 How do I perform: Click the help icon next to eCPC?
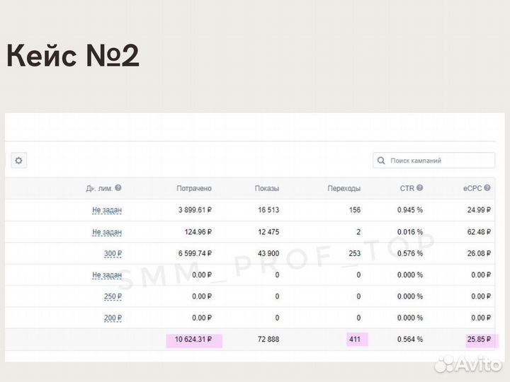click(489, 188)
